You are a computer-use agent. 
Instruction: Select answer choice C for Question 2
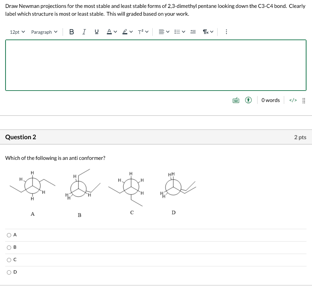[x=9, y=260]
